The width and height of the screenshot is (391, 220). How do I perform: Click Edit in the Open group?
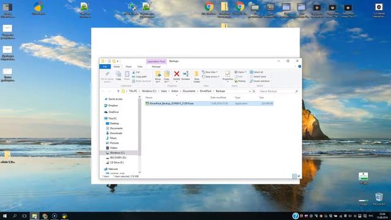pos(239,76)
